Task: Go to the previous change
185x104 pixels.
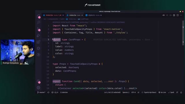Action: (167, 15)
